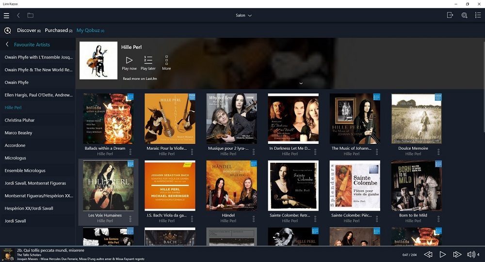
Task: Select Jordi Savall, Montserrat Figueras
Action: tap(38, 183)
